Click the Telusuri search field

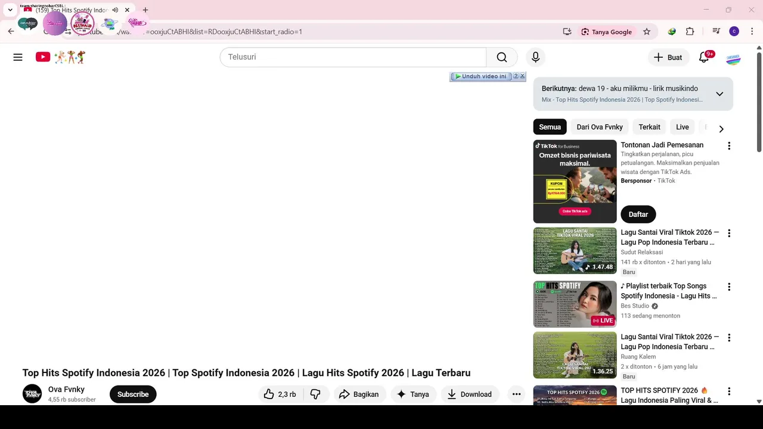pos(353,57)
